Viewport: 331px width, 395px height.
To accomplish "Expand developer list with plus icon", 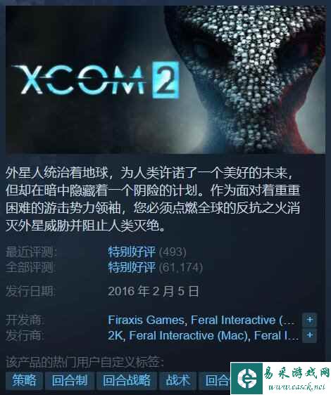I will (x=310, y=320).
